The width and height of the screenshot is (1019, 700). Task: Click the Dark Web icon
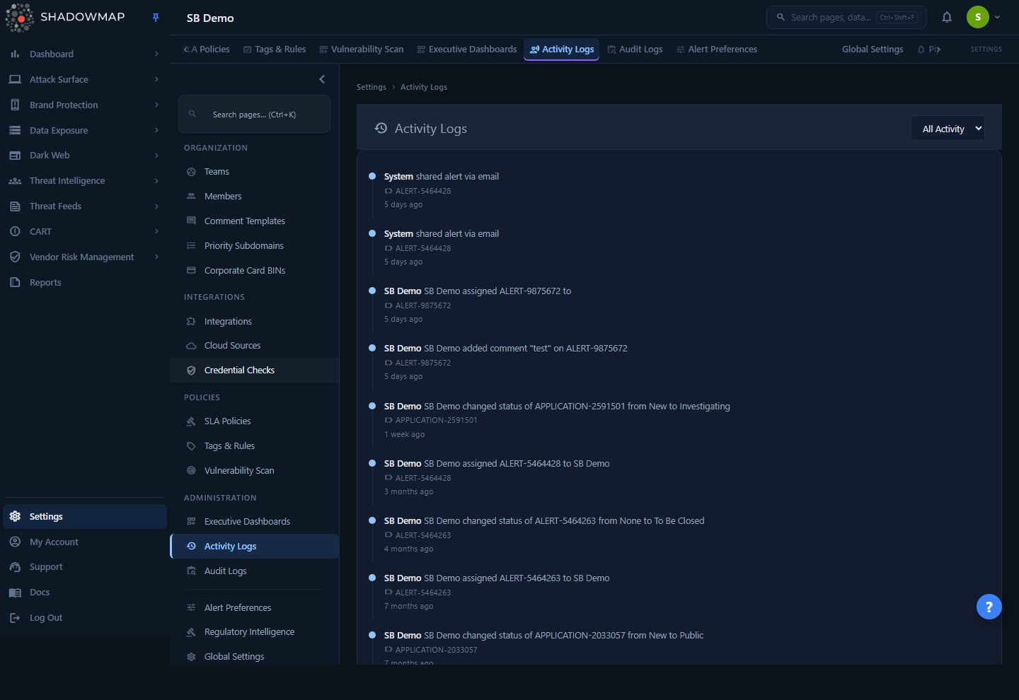(x=15, y=156)
